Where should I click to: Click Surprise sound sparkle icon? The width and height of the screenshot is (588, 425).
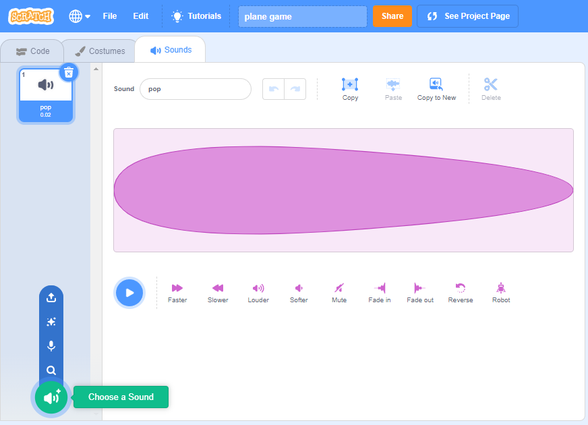pos(51,322)
